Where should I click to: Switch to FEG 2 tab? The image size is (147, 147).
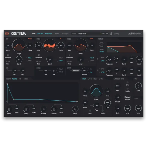[x=26, y=79]
